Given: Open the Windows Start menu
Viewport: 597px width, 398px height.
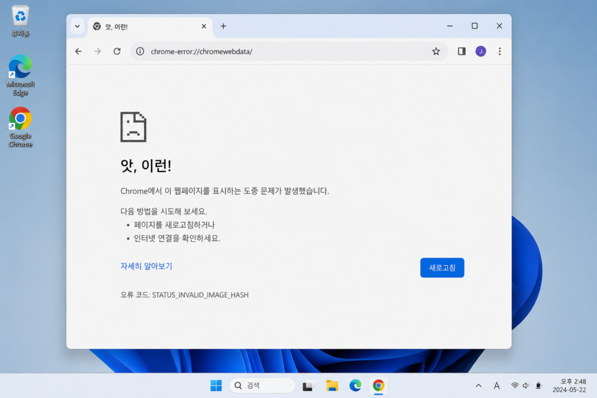Looking at the screenshot, I should 216,385.
